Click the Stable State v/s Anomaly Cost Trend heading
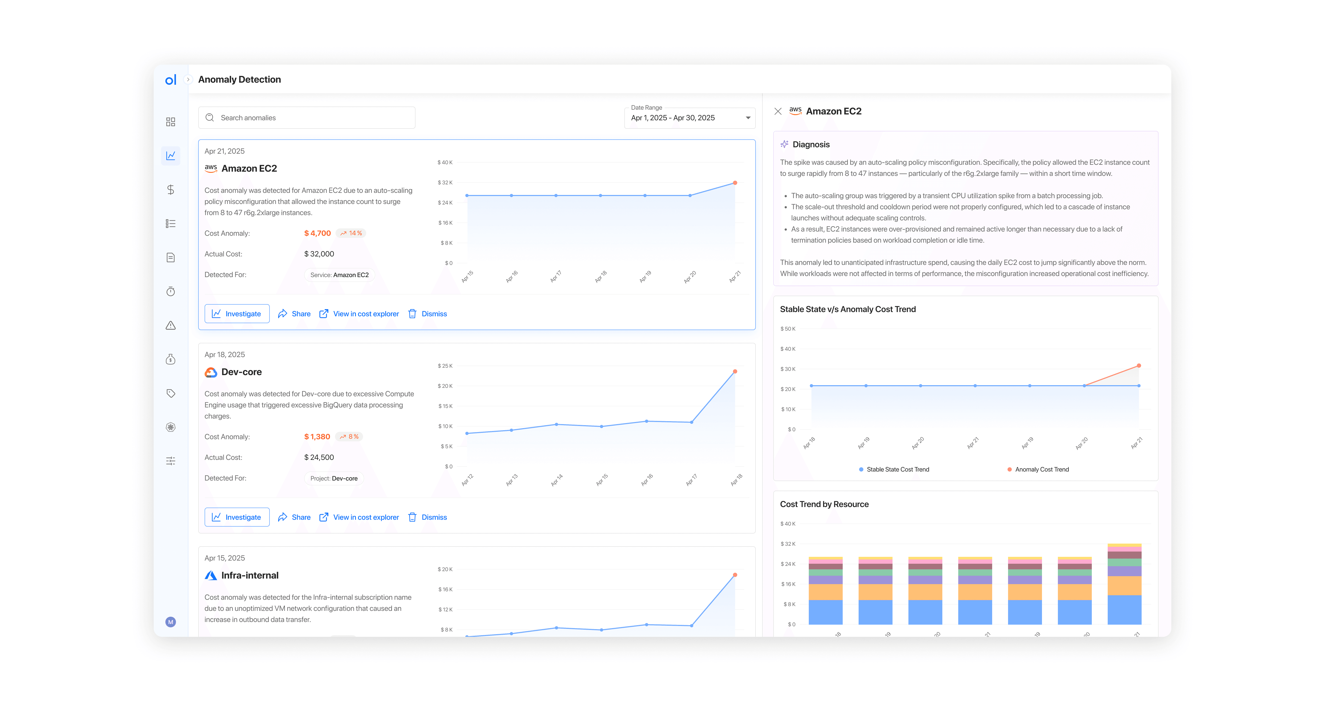1325x702 pixels. 848,310
